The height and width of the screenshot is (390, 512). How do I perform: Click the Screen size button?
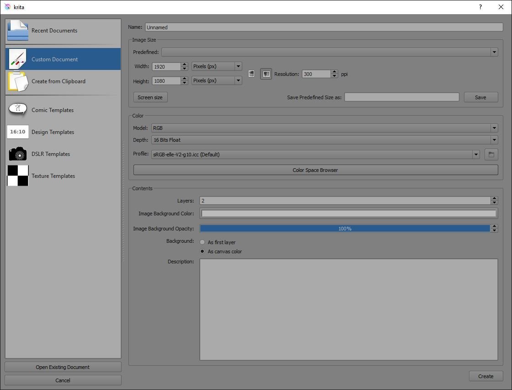(x=150, y=97)
